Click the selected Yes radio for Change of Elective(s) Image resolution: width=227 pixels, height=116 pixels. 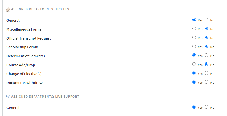click(194, 73)
